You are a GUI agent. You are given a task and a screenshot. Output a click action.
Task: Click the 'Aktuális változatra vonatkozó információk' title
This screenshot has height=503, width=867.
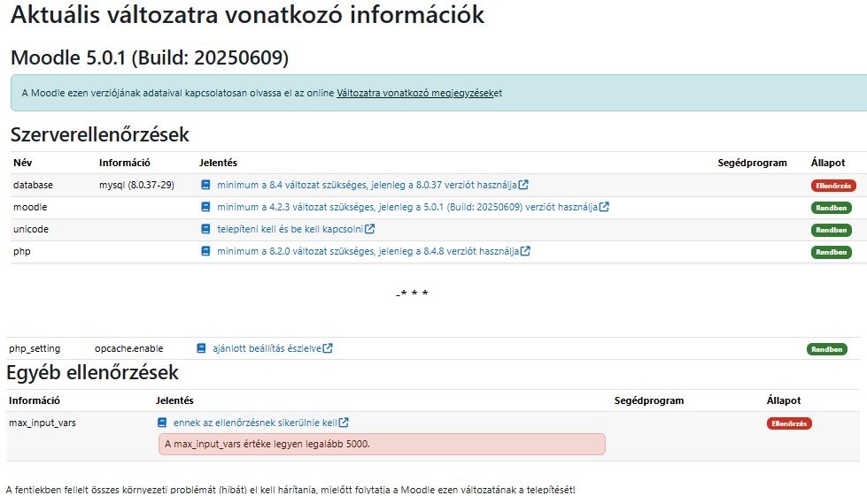247,15
